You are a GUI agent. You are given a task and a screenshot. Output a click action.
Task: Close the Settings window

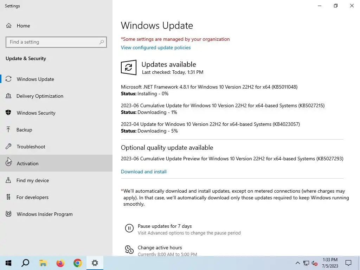click(352, 6)
